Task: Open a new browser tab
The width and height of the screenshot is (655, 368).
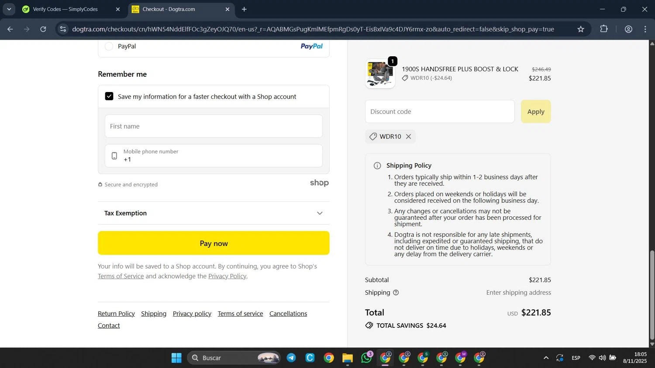Action: tap(244, 9)
